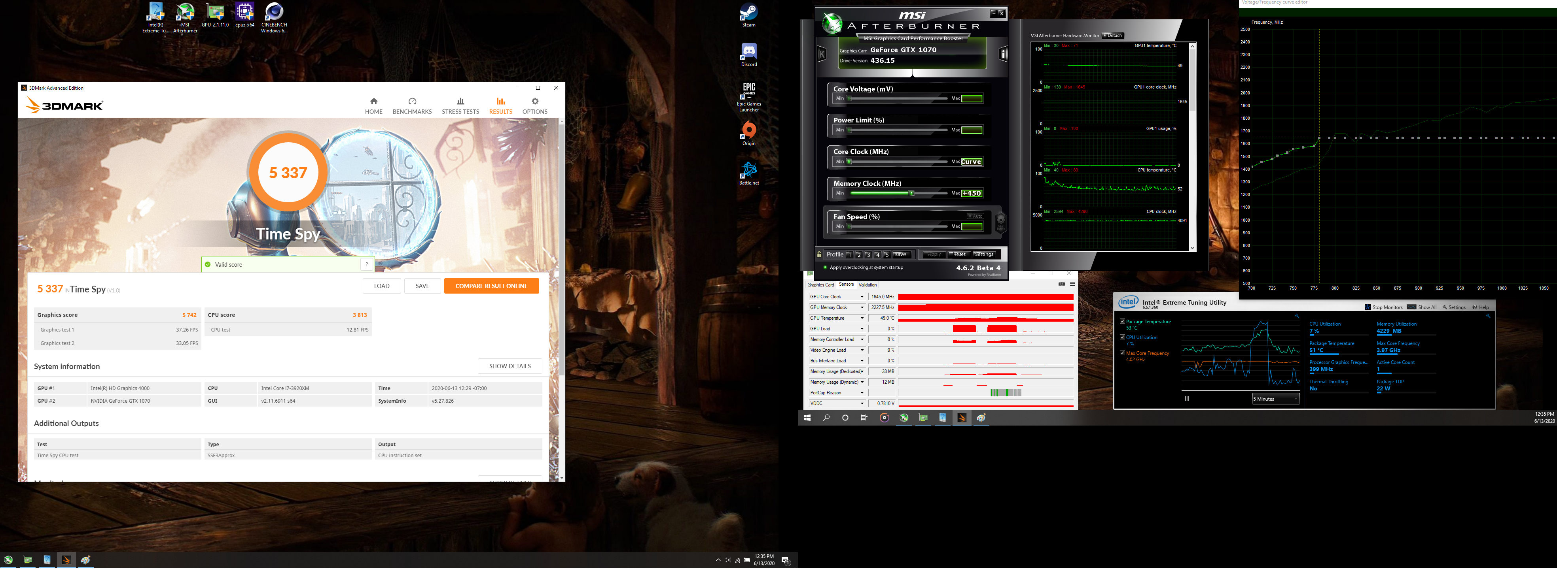
Task: Click Windows Start button on second taskbar
Action: click(x=807, y=417)
